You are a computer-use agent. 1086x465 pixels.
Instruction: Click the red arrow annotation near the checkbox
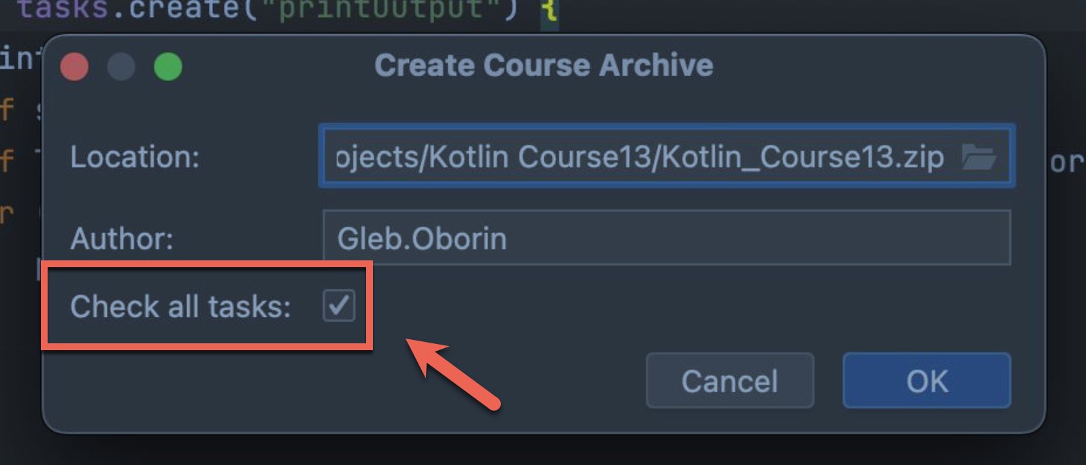453,374
